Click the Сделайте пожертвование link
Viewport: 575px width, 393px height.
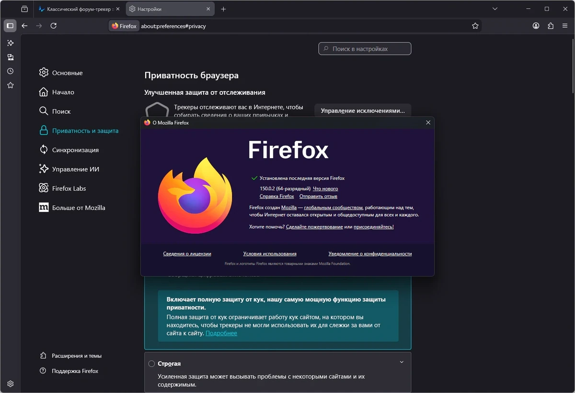point(314,227)
